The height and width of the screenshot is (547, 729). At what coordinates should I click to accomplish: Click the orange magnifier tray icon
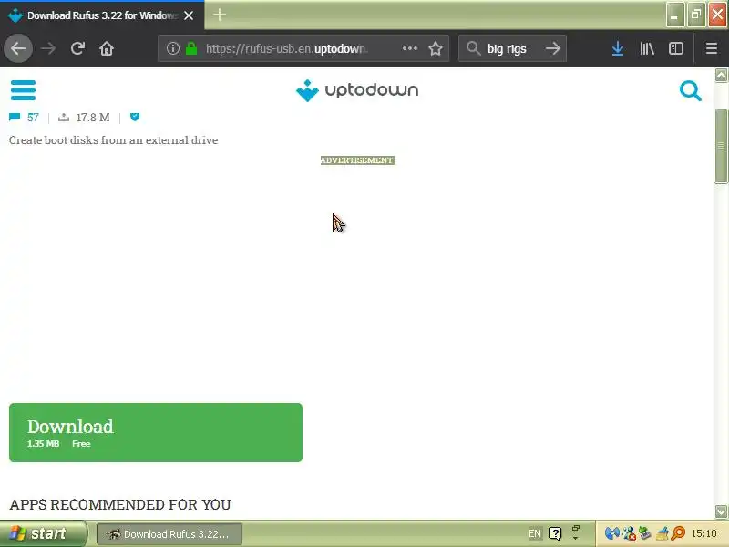click(679, 533)
